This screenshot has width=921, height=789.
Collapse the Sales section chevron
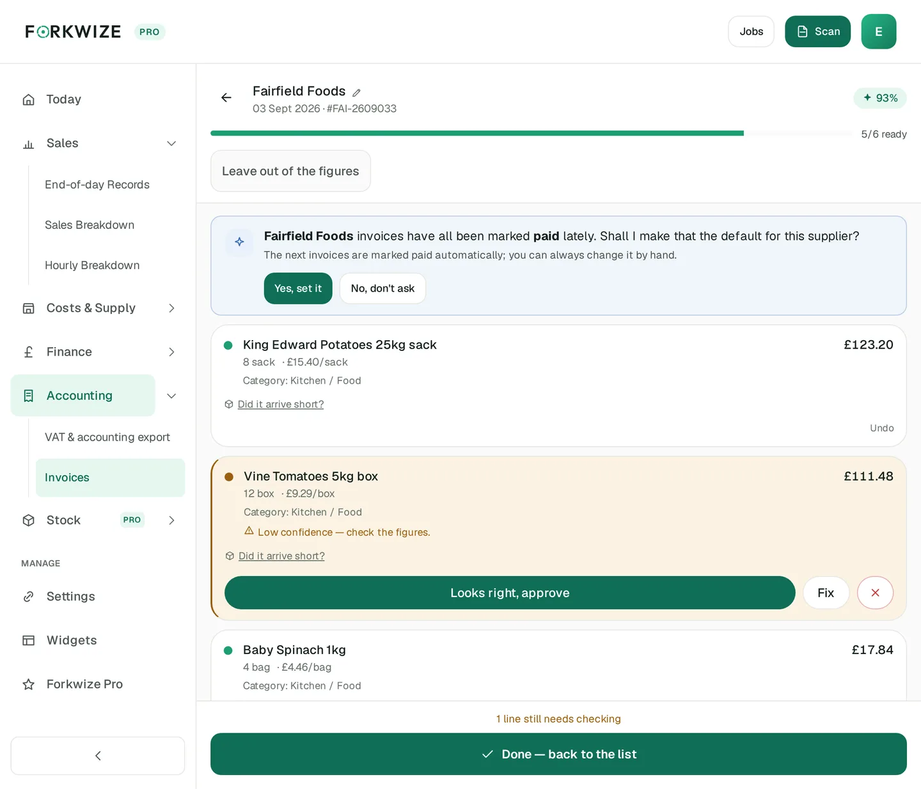pyautogui.click(x=171, y=143)
